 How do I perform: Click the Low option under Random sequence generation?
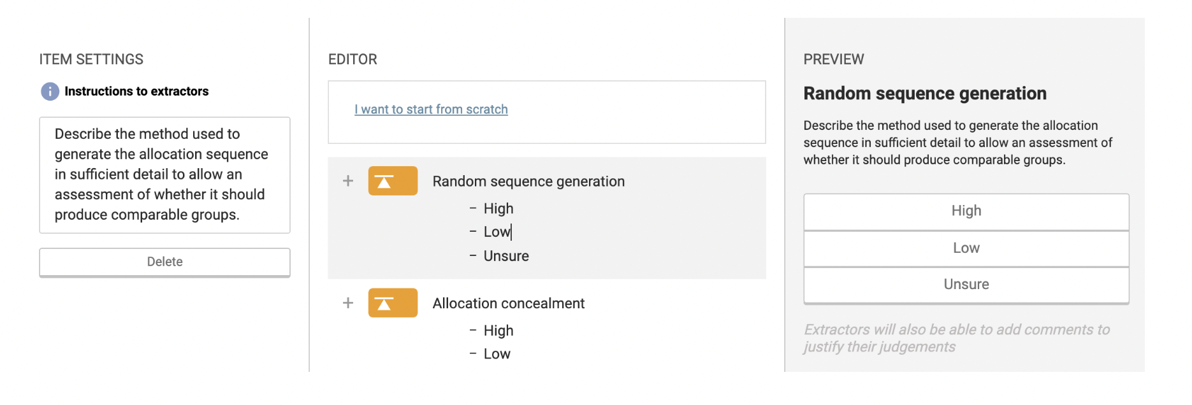pos(497,232)
